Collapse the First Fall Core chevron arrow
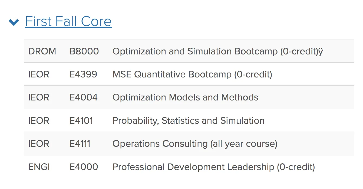 [14, 22]
